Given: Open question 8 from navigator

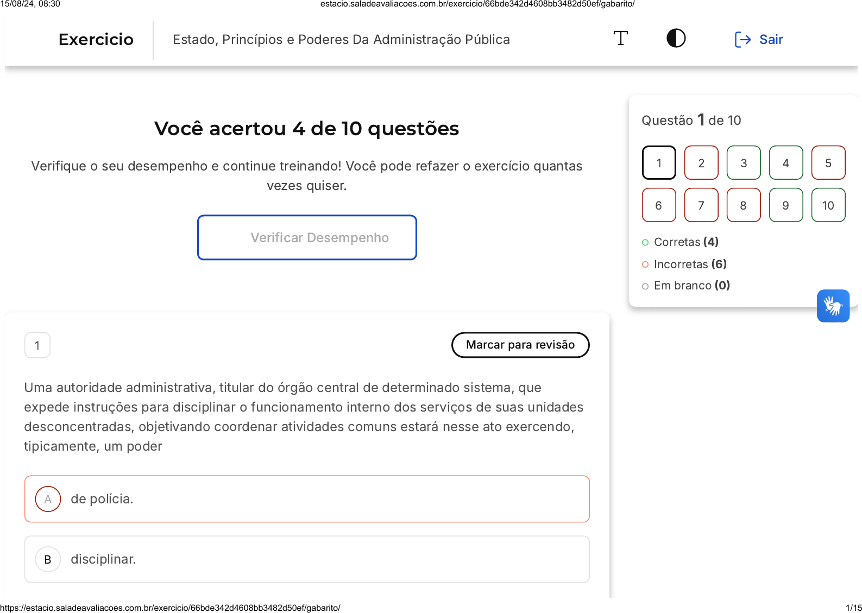Looking at the screenshot, I should (743, 205).
